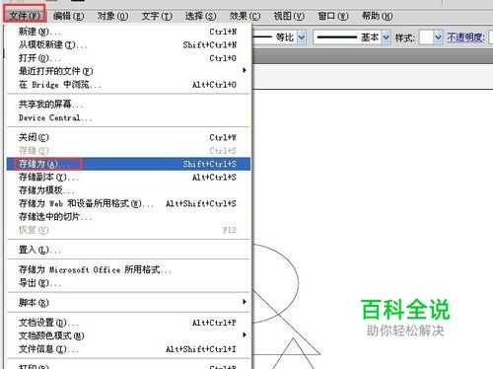The image size is (493, 369).
Task: Expand 最近打开的文件(F) submenu
Action: [128, 71]
